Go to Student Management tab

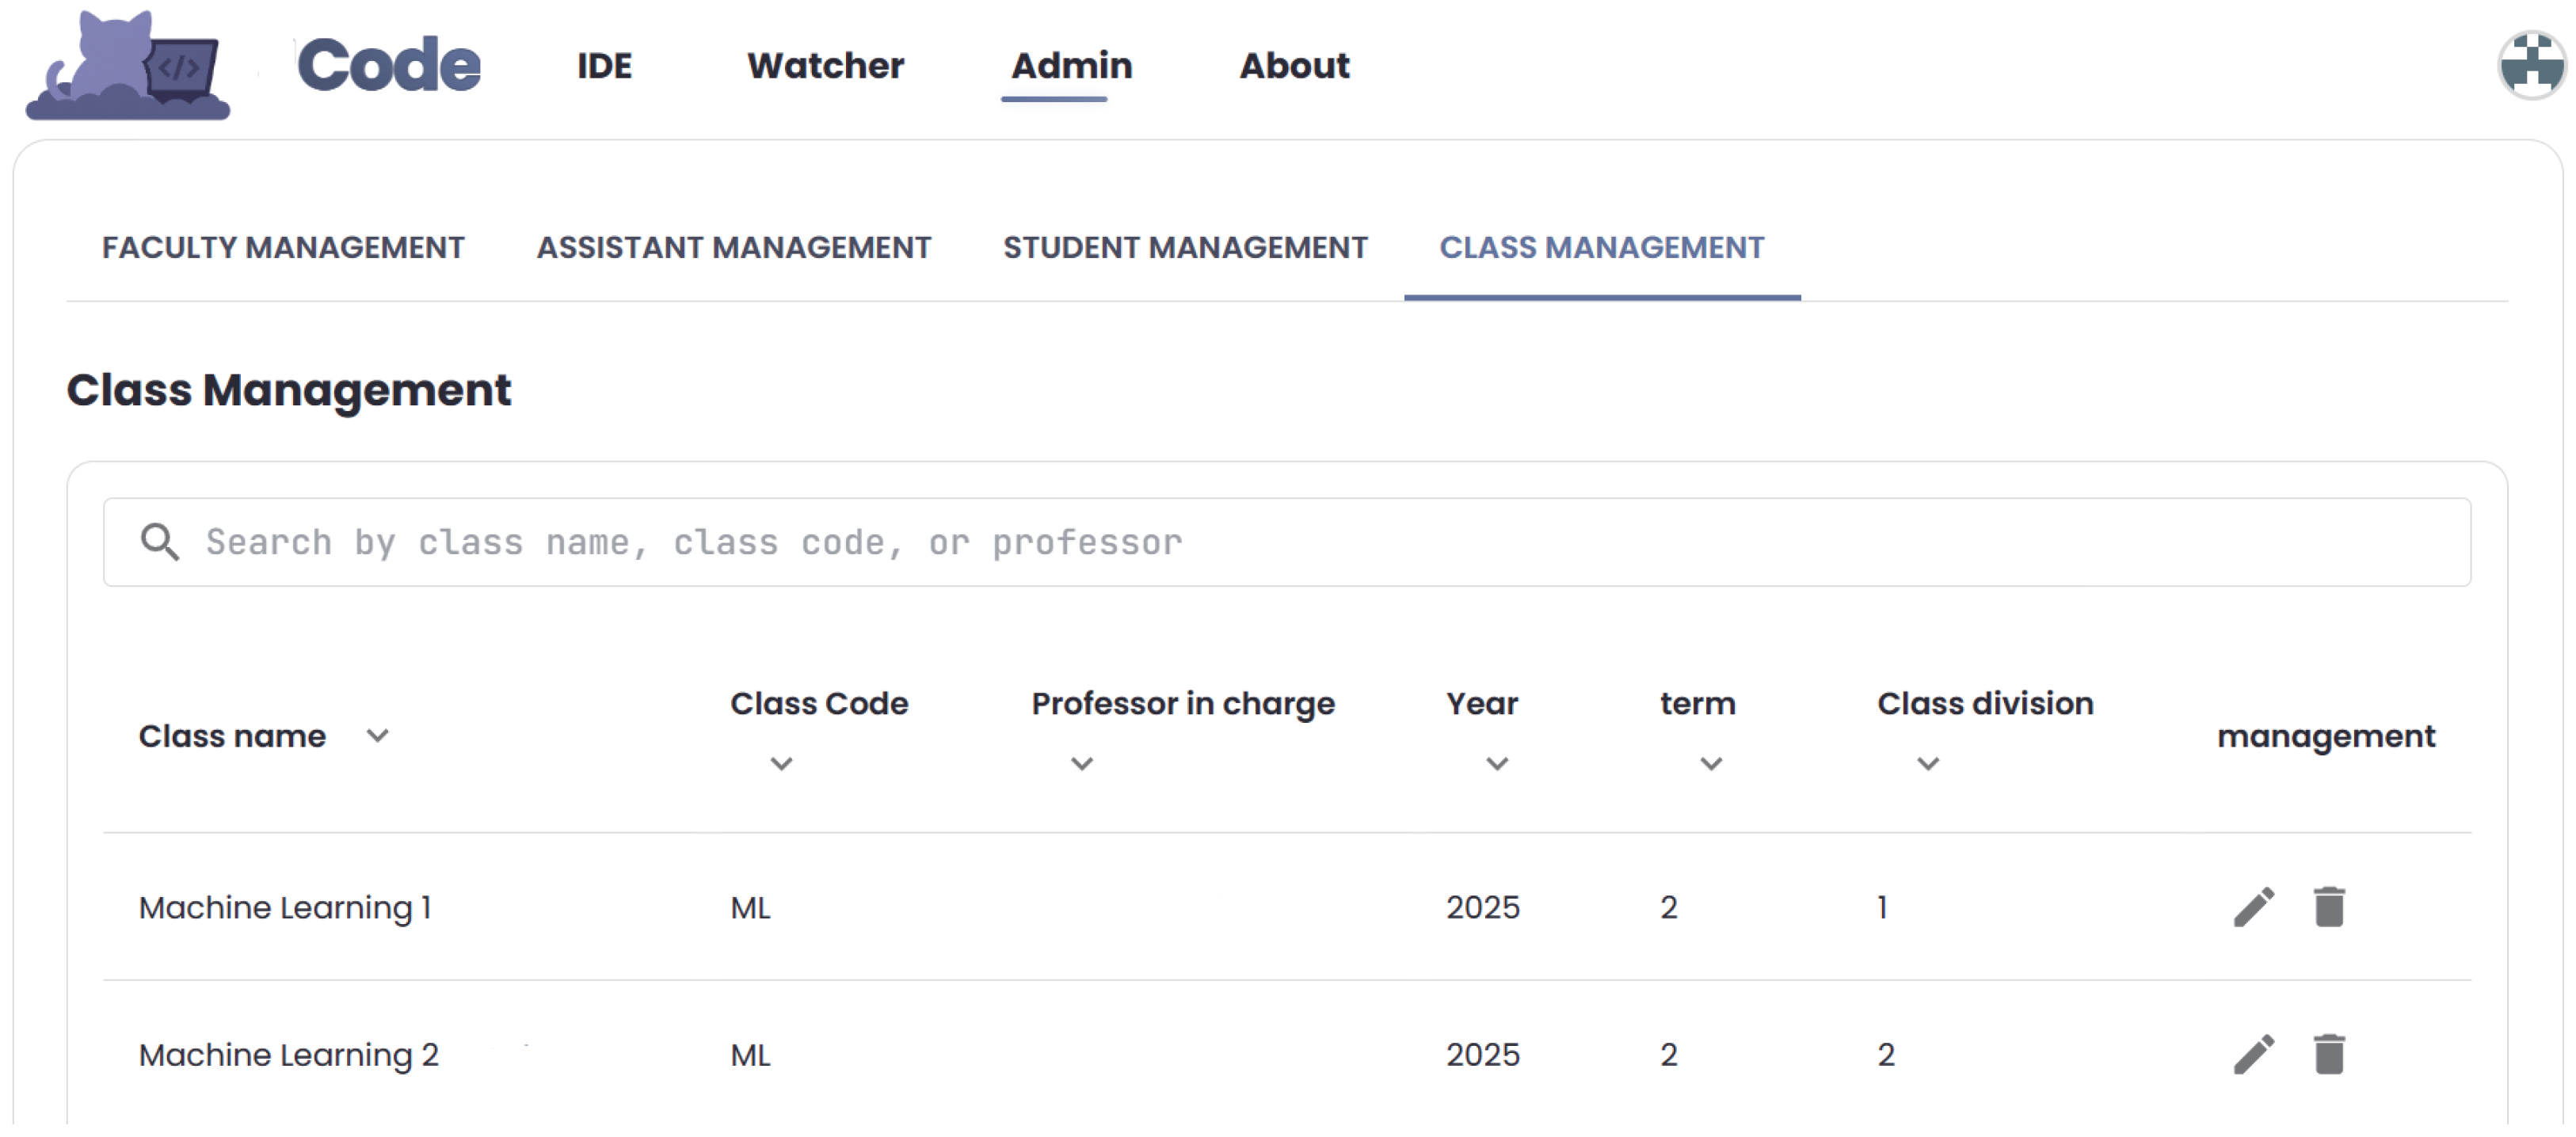coord(1185,248)
